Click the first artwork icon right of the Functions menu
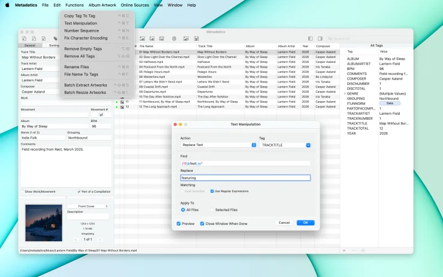 coord(142,38)
